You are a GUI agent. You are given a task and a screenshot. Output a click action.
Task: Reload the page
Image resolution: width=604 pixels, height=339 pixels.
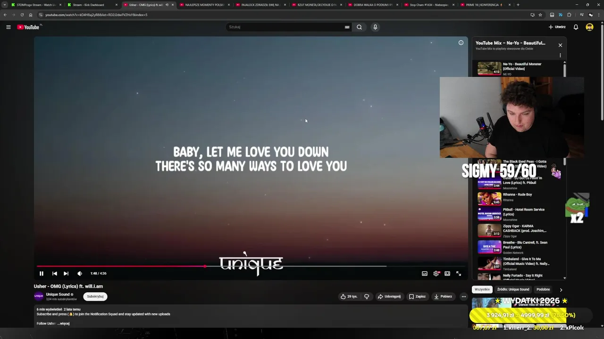(22, 15)
